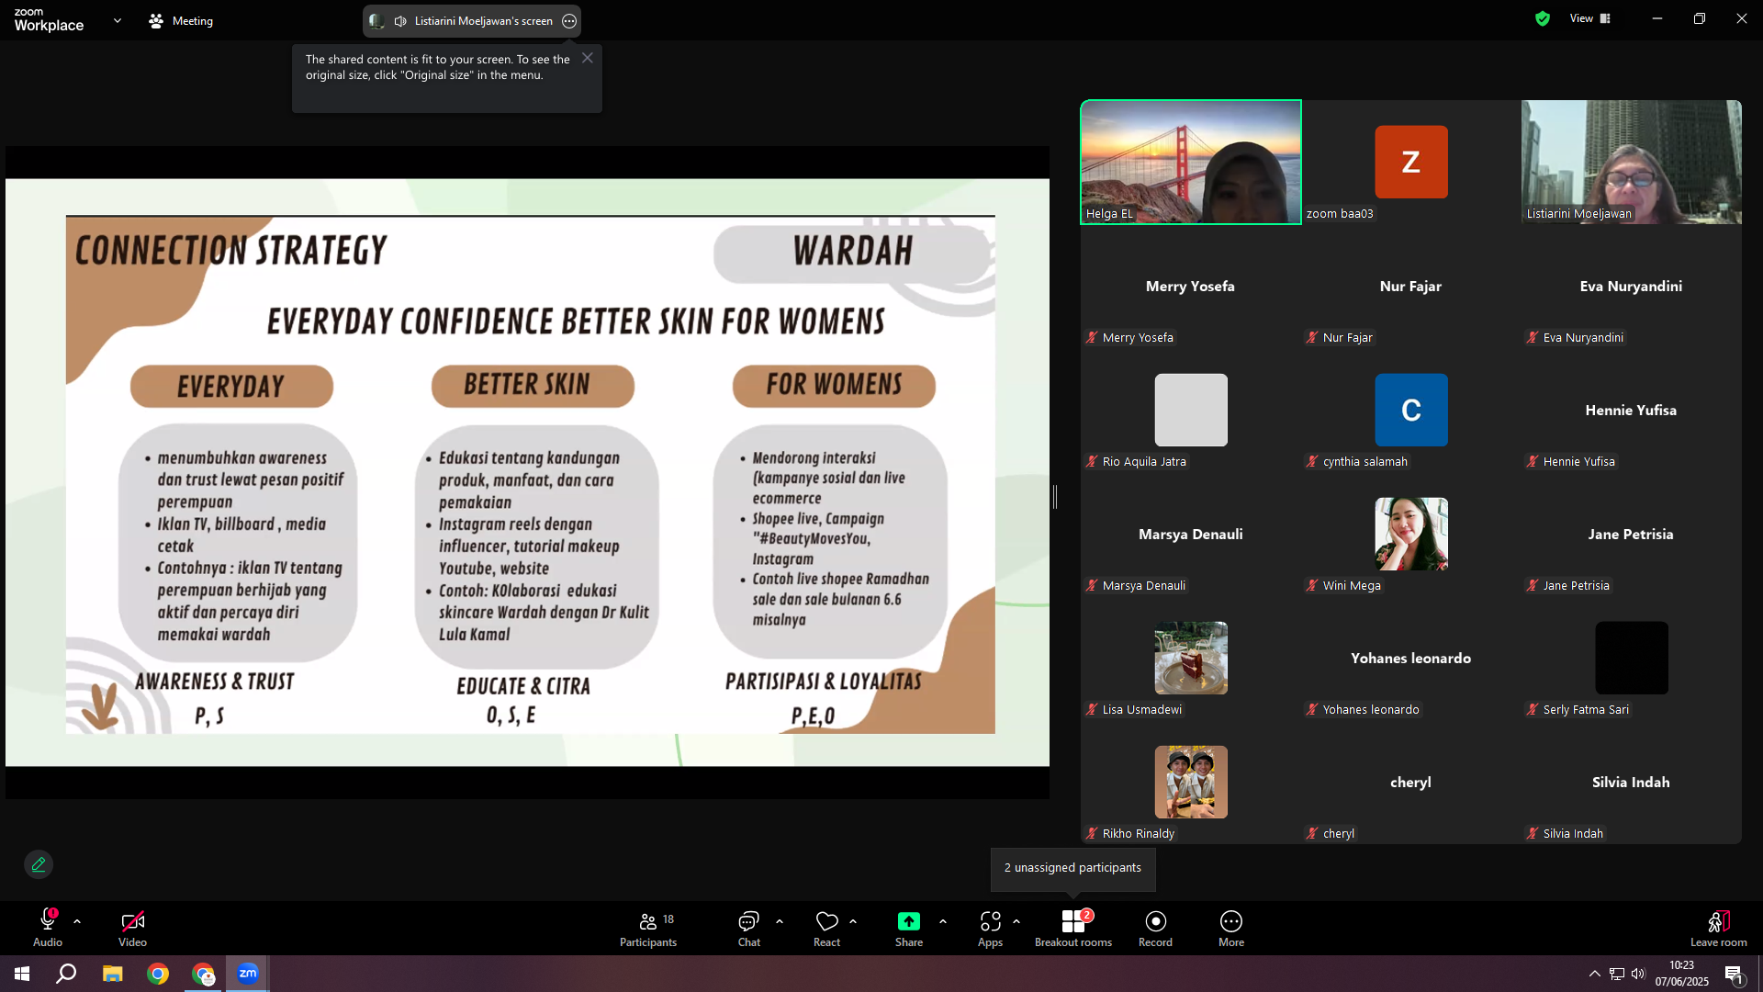
Task: Click Wini Mega profile picture
Action: [1411, 534]
